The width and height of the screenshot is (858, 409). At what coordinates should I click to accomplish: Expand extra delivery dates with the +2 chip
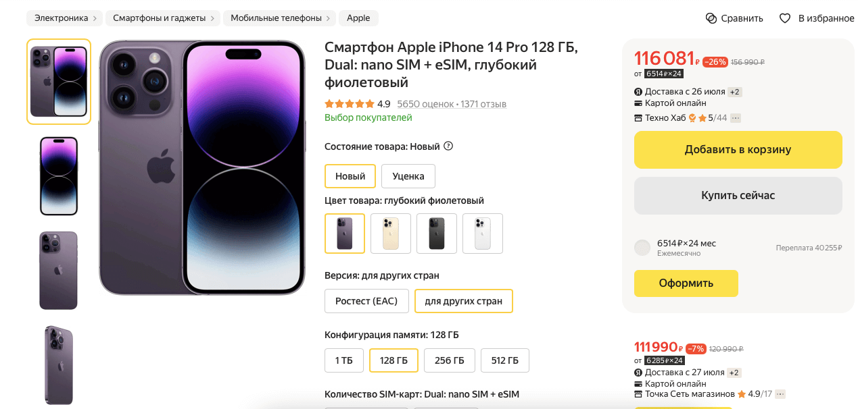(x=734, y=91)
